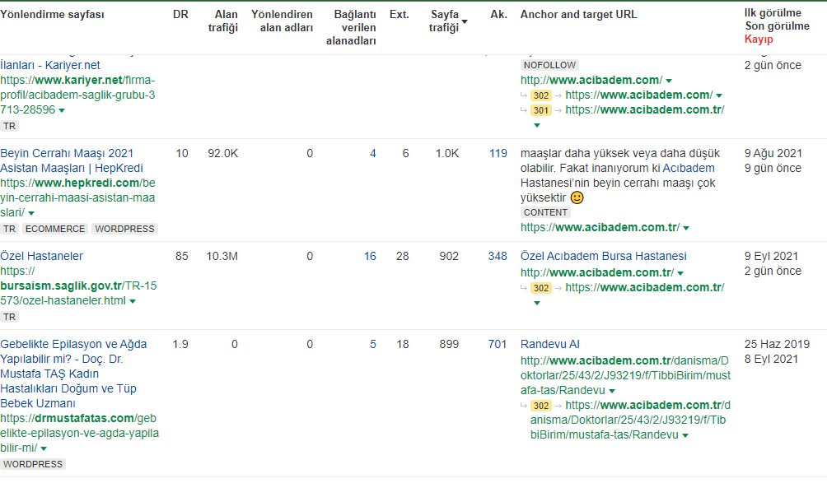
Task: Click the ECOMMERCE badge under the HepKredi page
Action: coord(54,229)
